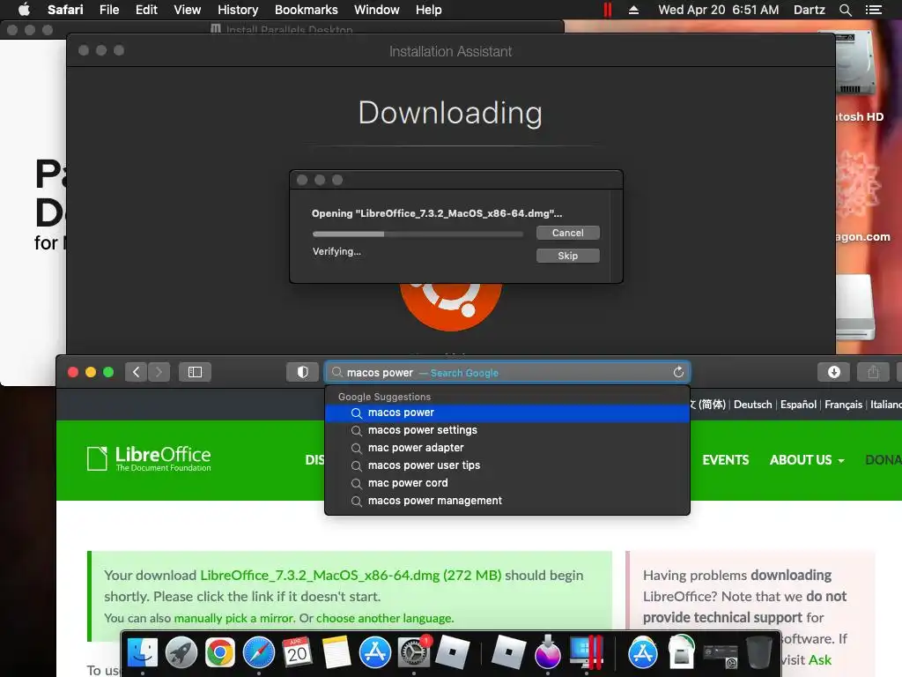Open the Safari Share button

point(873,372)
